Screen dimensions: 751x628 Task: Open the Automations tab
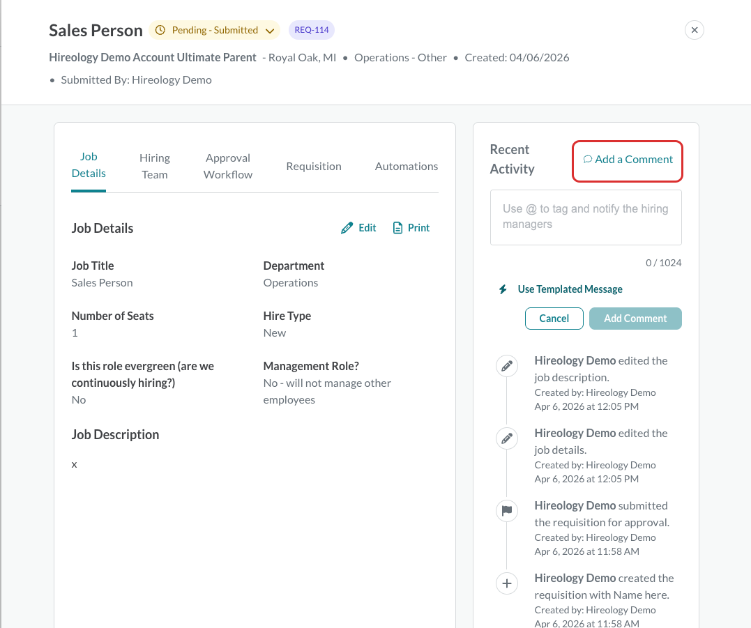click(406, 166)
